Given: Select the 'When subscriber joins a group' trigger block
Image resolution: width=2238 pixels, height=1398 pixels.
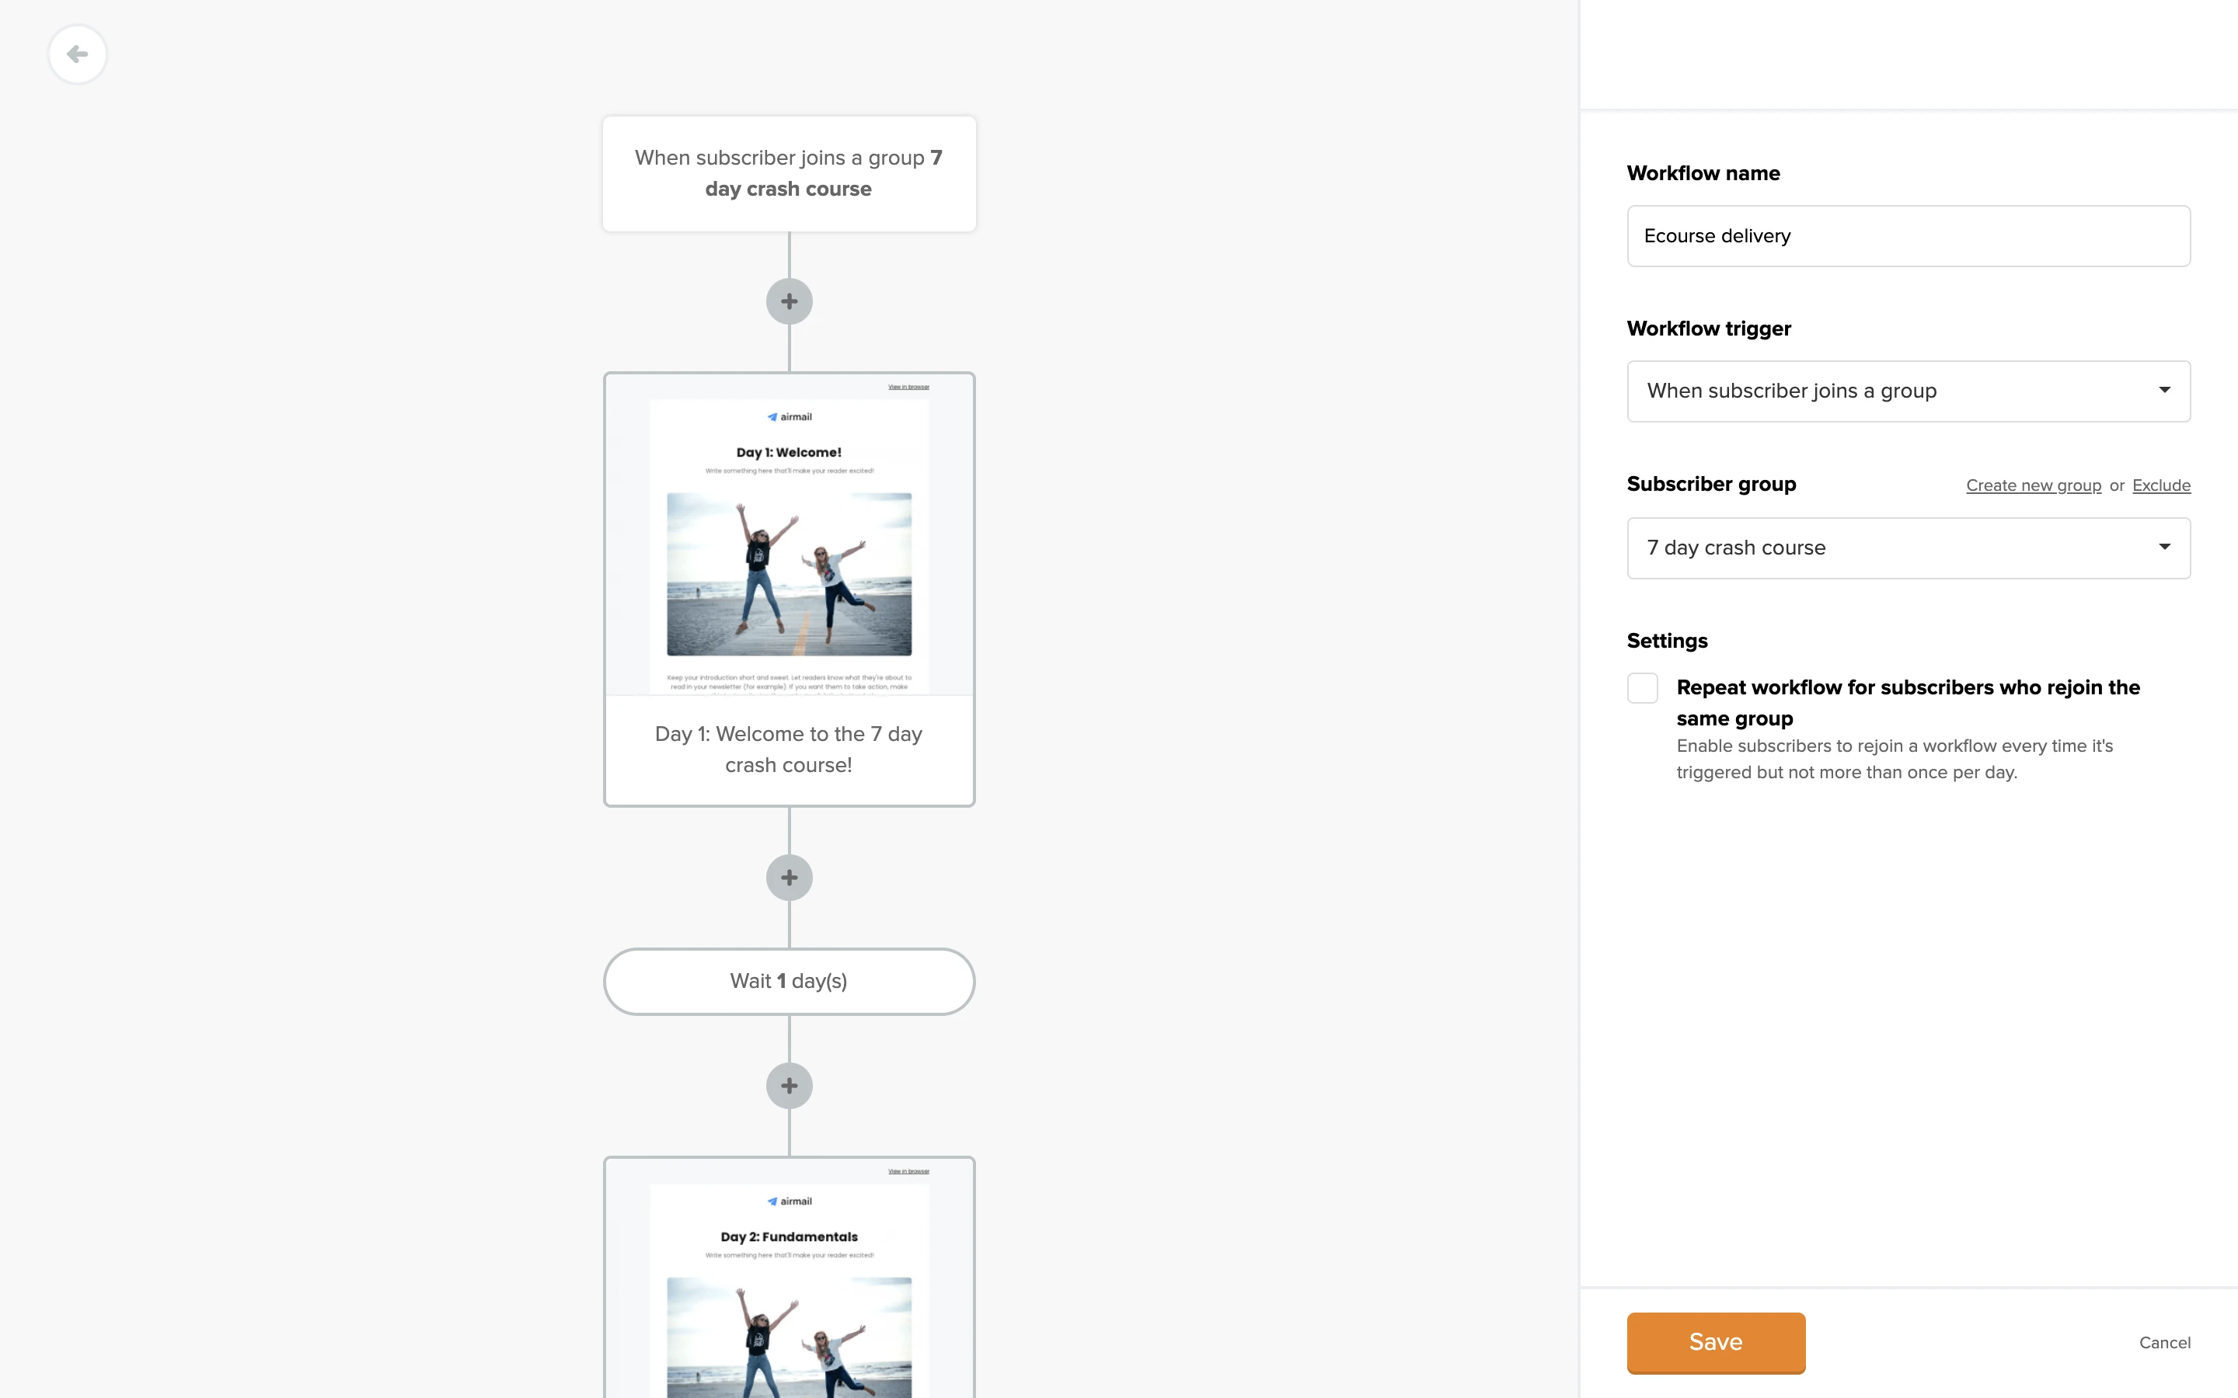Looking at the screenshot, I should (x=789, y=174).
